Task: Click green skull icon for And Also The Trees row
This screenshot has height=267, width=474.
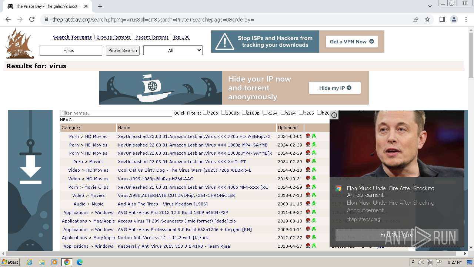Action: coord(314,204)
